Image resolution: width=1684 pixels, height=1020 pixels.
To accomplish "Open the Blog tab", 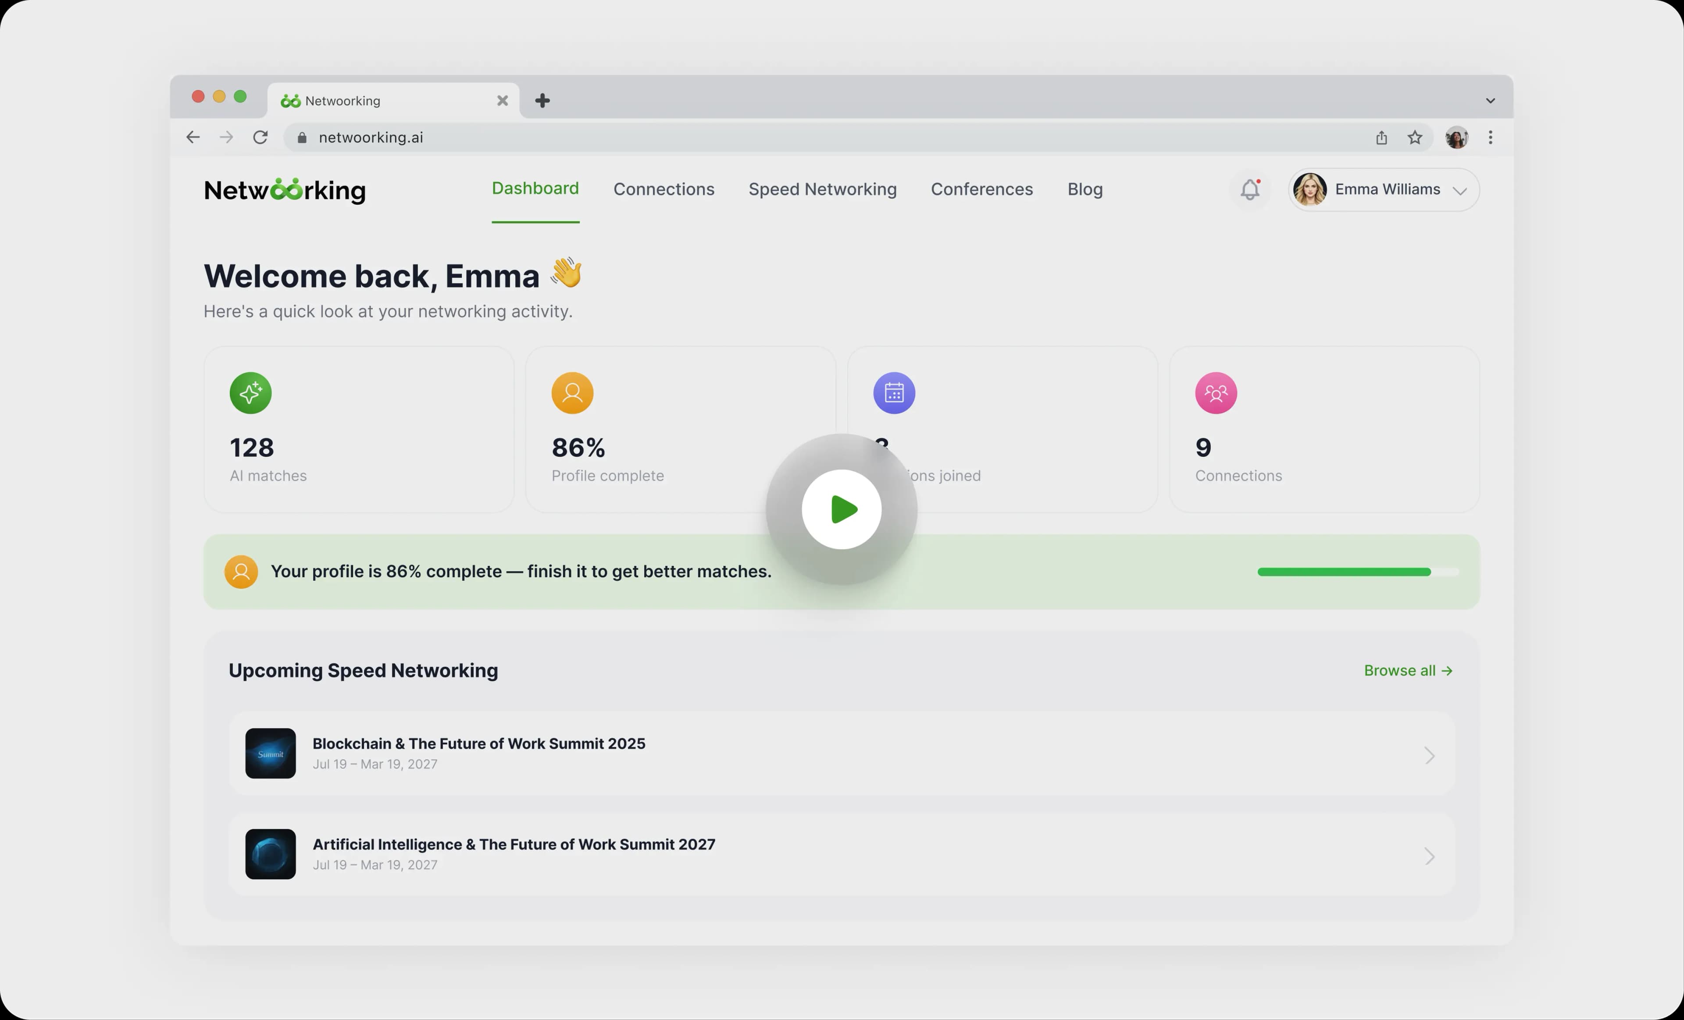I will [1085, 189].
